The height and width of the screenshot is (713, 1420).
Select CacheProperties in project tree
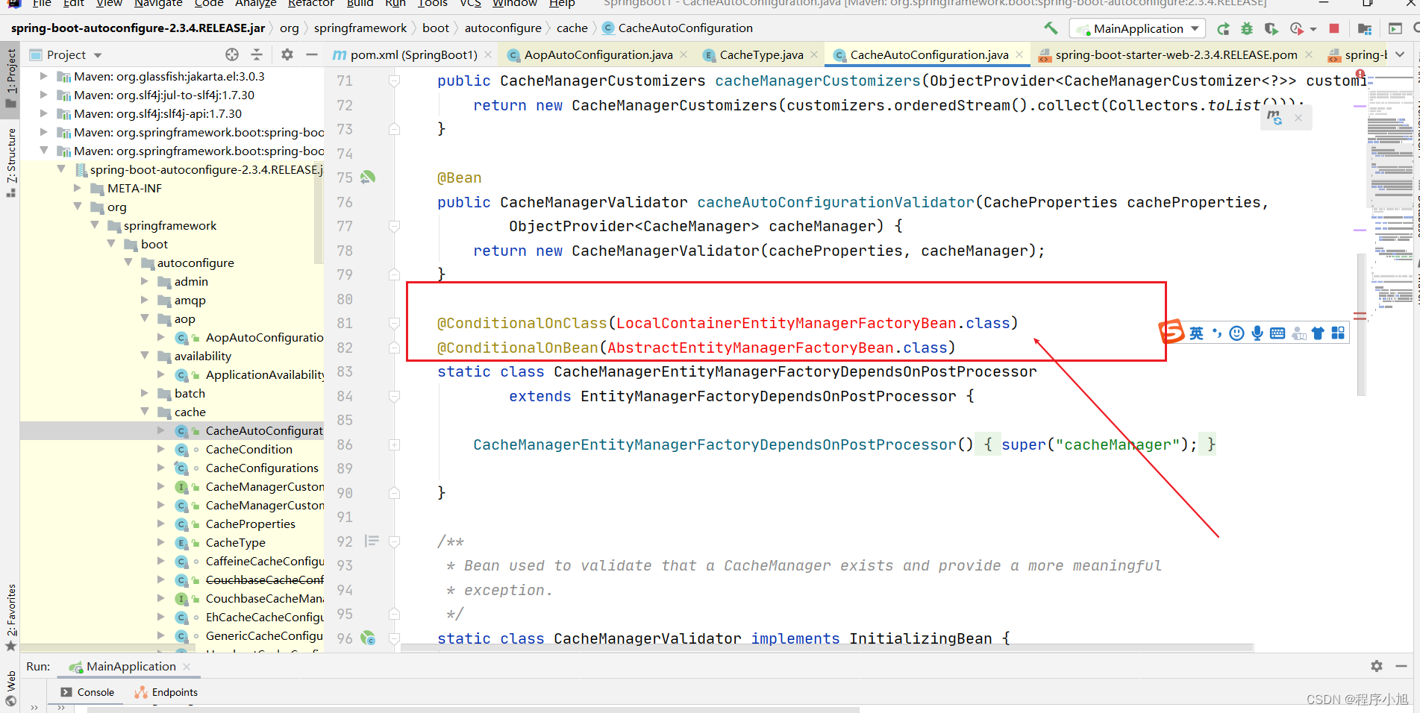[250, 524]
